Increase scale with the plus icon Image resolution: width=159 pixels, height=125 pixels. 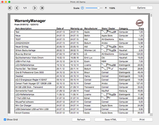(x=106, y=8)
